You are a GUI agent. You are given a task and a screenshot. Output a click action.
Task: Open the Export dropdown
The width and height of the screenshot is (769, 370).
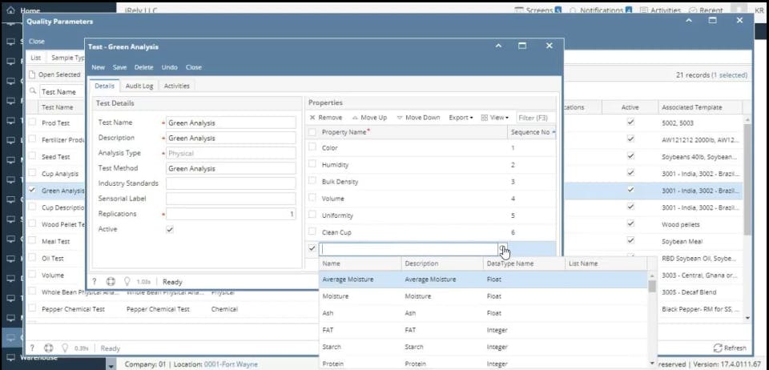(461, 118)
